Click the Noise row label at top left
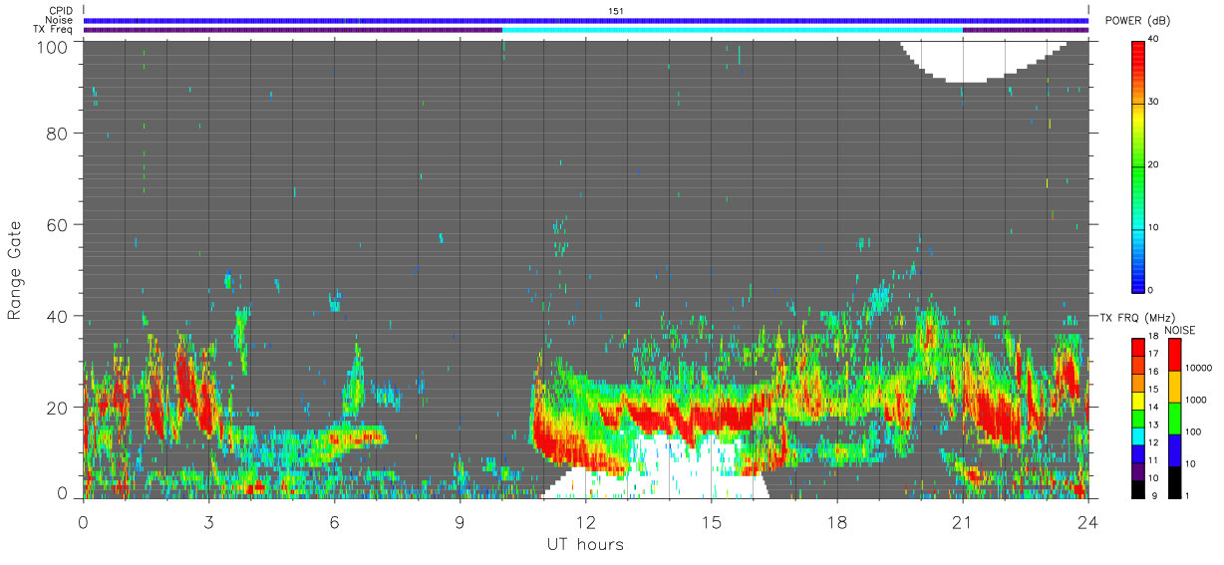This screenshot has height=565, width=1224. [x=59, y=20]
